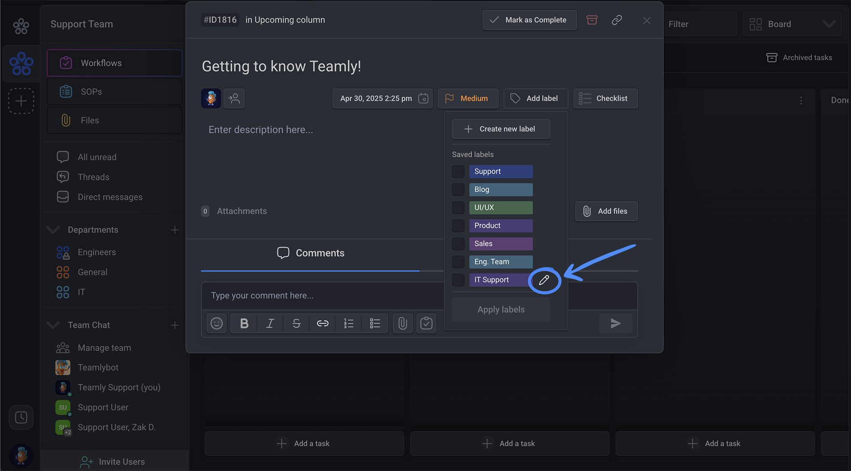The height and width of the screenshot is (471, 851).
Task: Open the column options three-dot menu
Action: (801, 101)
